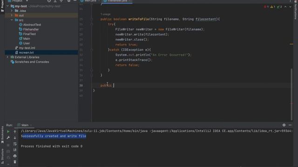The image size is (298, 167).
Task: Click the 'return true;' line
Action: [x=126, y=45]
